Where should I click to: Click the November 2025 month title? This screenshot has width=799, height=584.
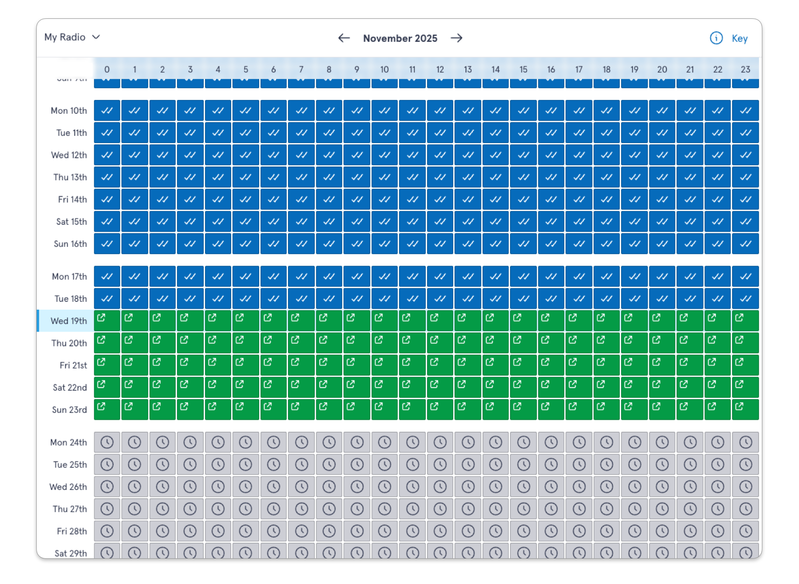pyautogui.click(x=400, y=39)
